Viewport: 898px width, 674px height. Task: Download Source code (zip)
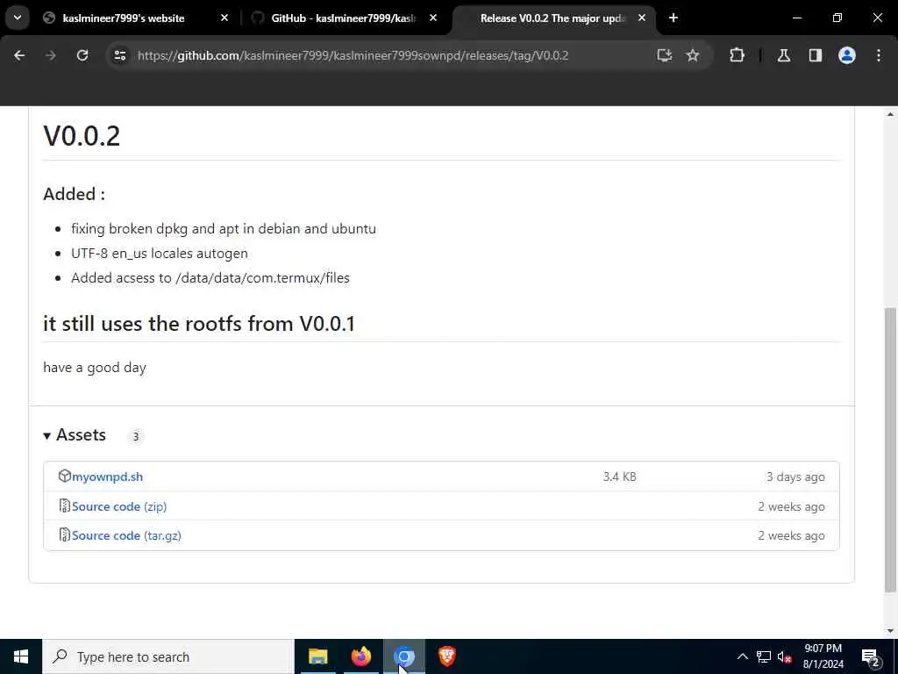119,506
